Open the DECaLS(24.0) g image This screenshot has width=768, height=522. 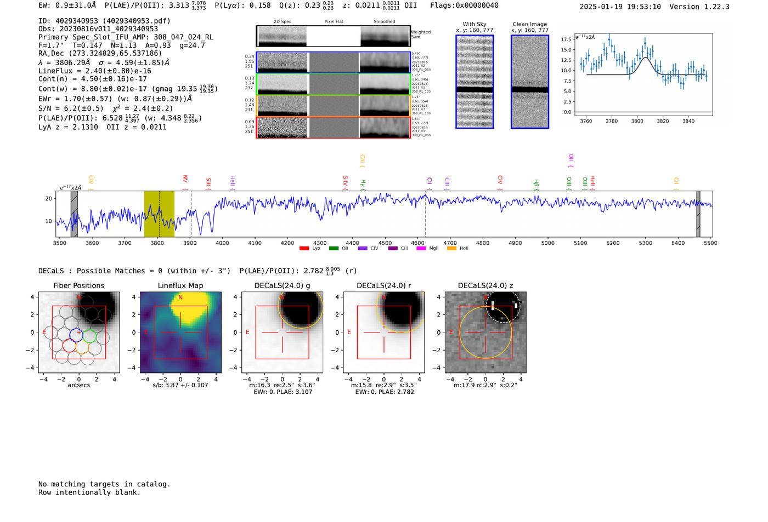pos(282,332)
